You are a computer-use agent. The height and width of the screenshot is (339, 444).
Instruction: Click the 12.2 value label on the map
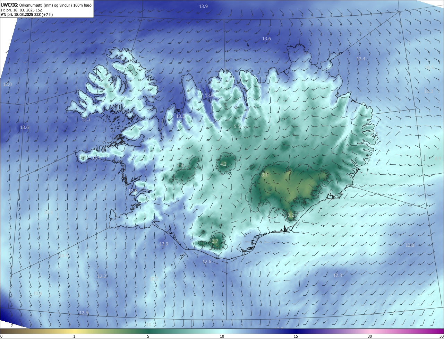pyautogui.click(x=102, y=277)
